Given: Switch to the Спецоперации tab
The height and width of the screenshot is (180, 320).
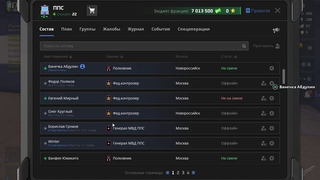Looking at the screenshot, I should (x=193, y=29).
